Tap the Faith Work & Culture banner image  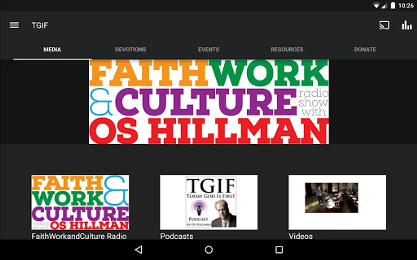pyautogui.click(x=209, y=102)
